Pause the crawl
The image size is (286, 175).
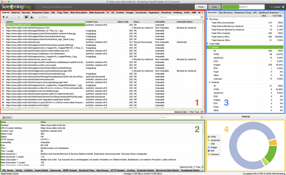[x=201, y=7]
